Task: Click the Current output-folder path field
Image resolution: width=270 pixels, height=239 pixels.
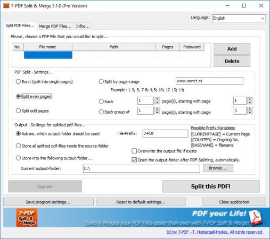Action: [141, 168]
